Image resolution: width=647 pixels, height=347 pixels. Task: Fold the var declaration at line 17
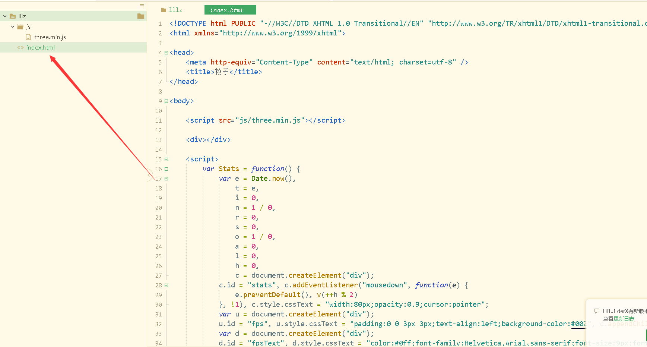pos(166,179)
